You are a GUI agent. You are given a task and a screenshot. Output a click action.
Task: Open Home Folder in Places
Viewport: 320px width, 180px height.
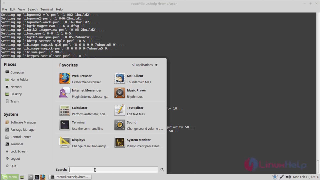(x=17, y=79)
